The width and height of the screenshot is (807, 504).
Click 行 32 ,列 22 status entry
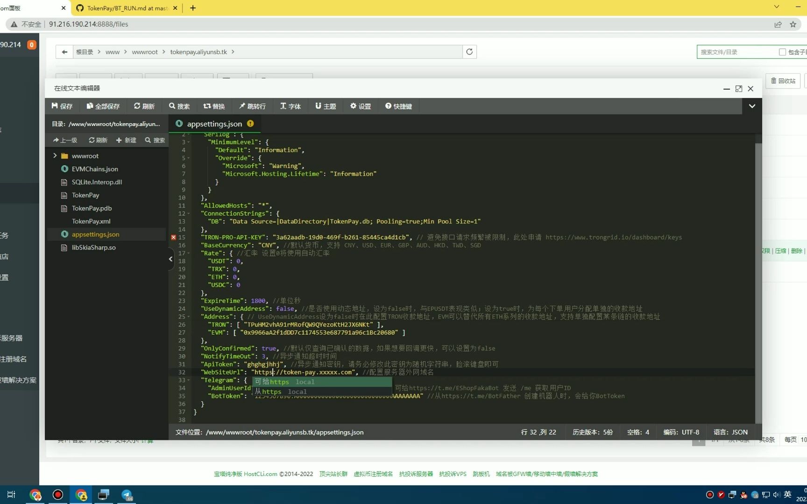(x=538, y=432)
